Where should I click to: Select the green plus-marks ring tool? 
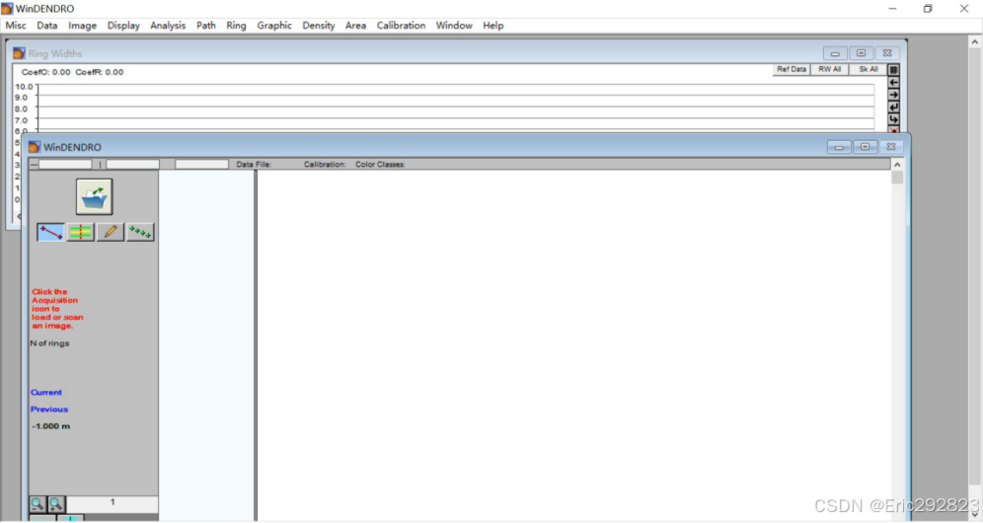tap(140, 232)
